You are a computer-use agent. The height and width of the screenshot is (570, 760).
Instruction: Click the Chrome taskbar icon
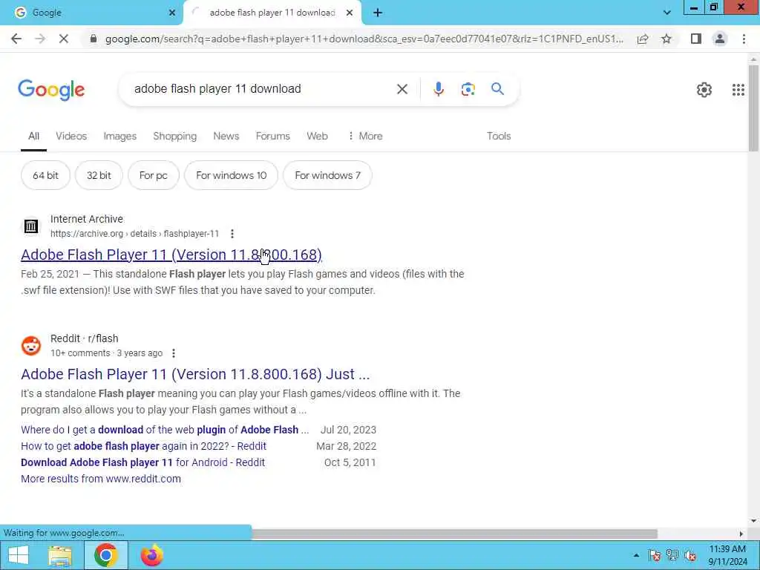[x=105, y=555]
